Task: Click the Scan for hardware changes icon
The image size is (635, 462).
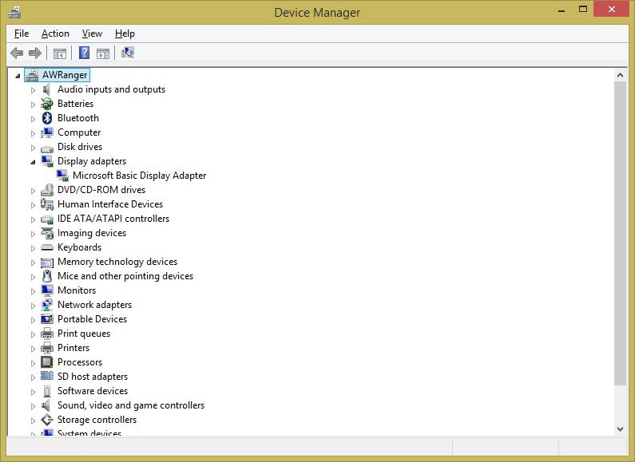Action: click(128, 53)
